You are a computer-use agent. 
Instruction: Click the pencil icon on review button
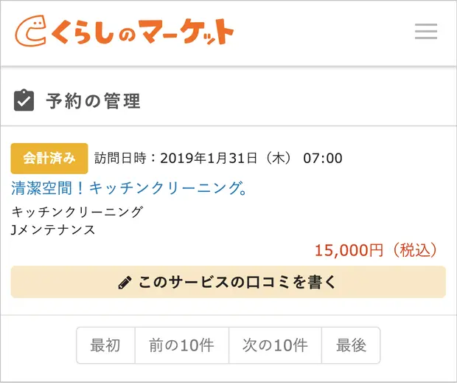pos(125,283)
